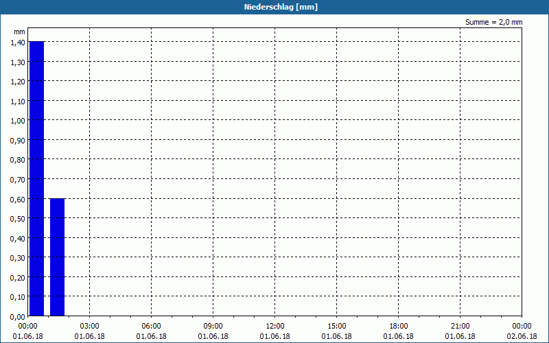Click the 1,40 y-axis value label
The width and height of the screenshot is (549, 343).
pos(18,43)
